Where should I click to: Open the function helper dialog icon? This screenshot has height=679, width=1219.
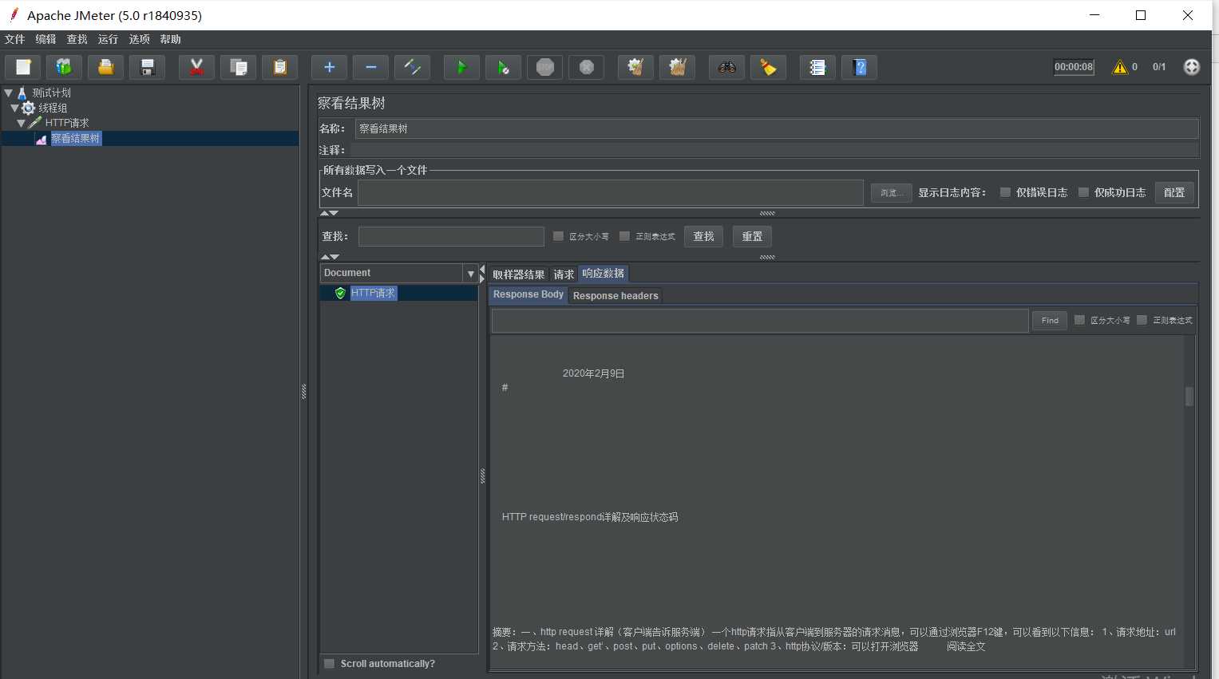click(x=817, y=68)
